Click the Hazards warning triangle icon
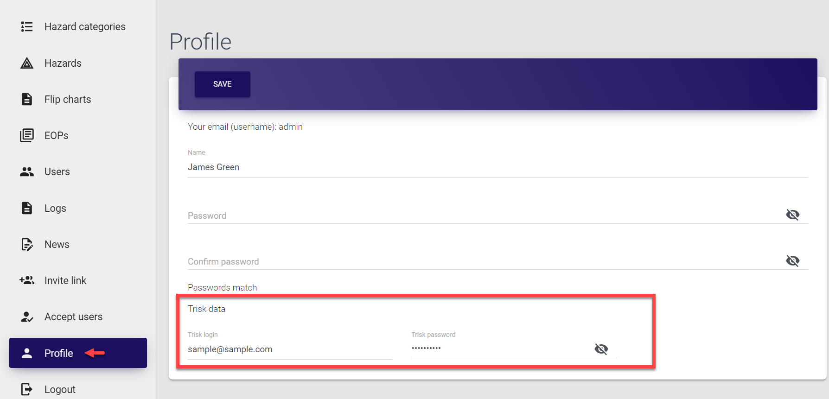Screen dimensions: 829x399 tap(27, 63)
